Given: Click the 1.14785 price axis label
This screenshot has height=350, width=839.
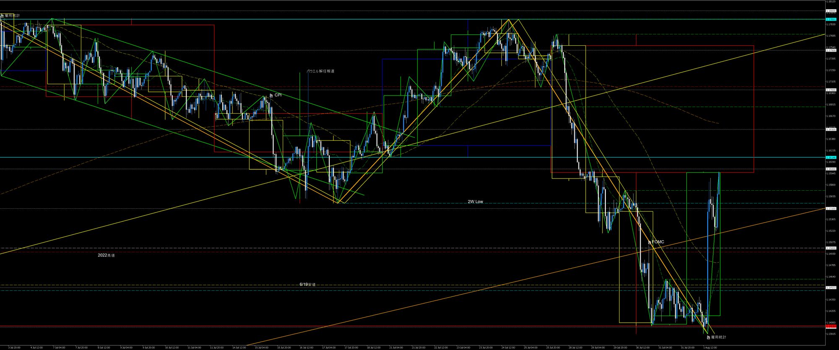Looking at the screenshot, I should 831,265.
